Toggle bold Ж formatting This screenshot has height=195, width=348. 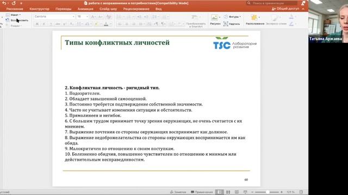[x=37, y=24]
